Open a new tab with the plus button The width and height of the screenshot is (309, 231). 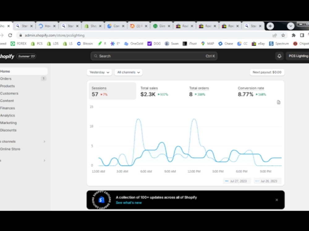pos(270,26)
